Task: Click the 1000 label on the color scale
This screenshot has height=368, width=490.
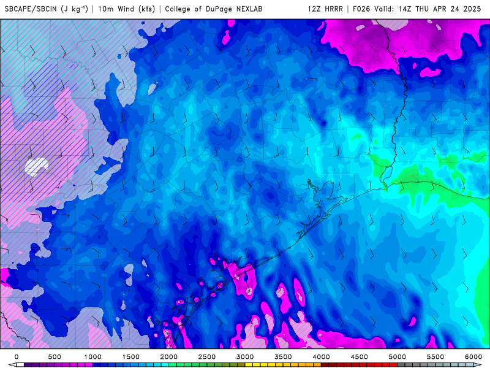Action: (93, 357)
